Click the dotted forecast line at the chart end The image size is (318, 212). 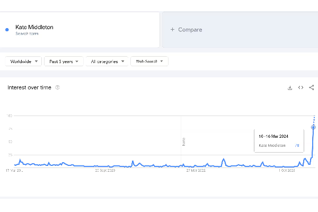[x=315, y=119]
